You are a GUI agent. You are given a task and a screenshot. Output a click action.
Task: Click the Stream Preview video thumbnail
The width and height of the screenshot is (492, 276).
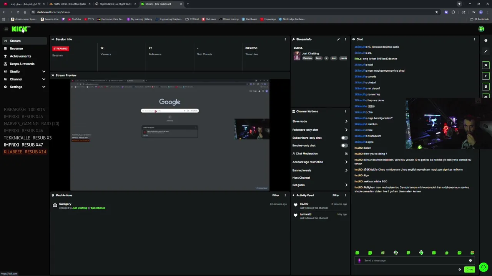coord(170,135)
